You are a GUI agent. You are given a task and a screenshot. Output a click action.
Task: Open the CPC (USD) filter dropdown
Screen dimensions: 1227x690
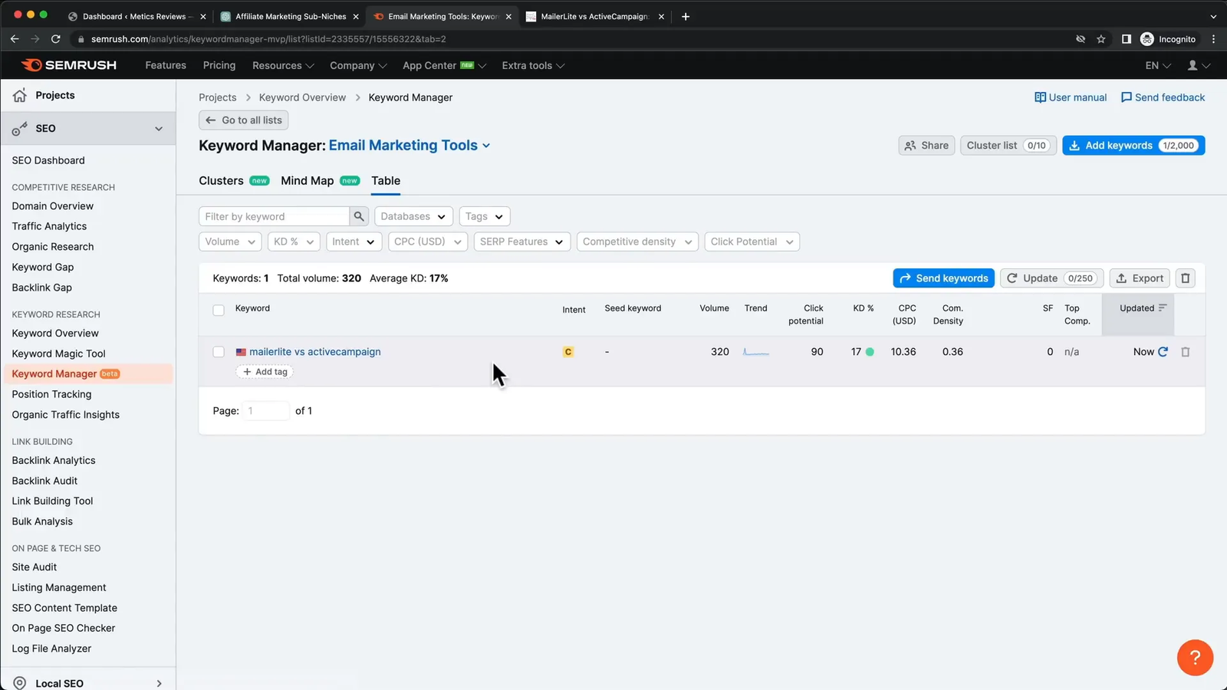(428, 242)
